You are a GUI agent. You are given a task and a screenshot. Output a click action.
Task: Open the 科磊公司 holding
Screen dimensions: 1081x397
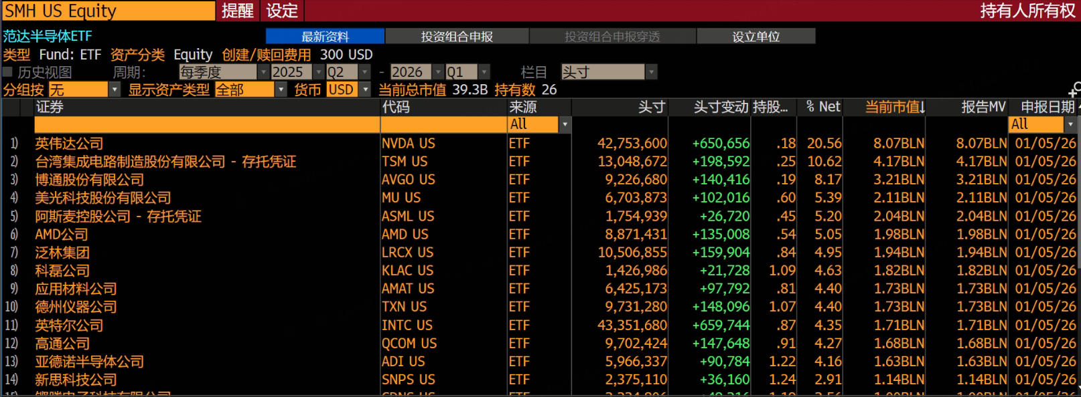[62, 271]
